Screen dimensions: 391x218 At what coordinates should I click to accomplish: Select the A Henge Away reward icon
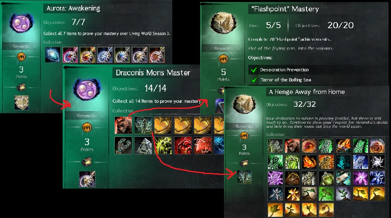point(244,177)
